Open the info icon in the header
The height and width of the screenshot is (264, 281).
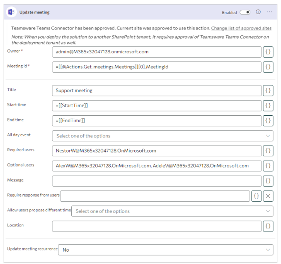click(258, 12)
